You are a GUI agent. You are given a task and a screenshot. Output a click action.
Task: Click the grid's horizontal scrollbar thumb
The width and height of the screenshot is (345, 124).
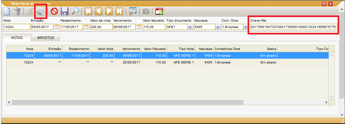(x=128, y=102)
